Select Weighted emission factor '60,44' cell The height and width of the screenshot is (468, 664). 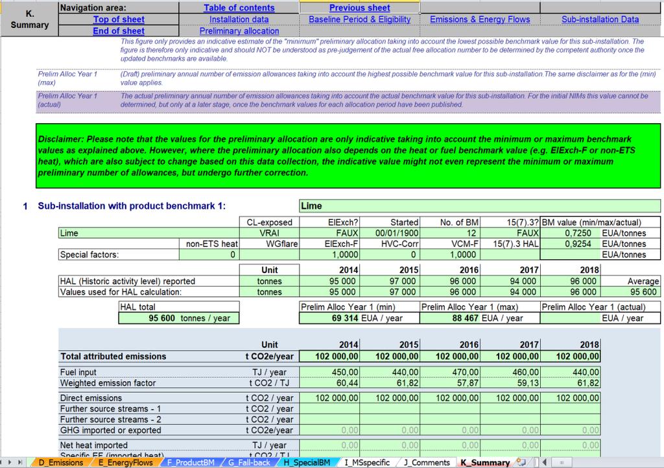329,383
